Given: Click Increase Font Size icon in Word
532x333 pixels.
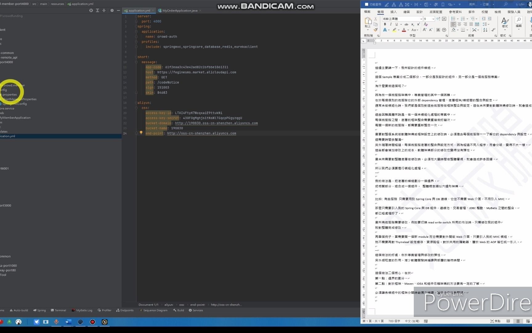Looking at the screenshot, I should click(x=425, y=30).
